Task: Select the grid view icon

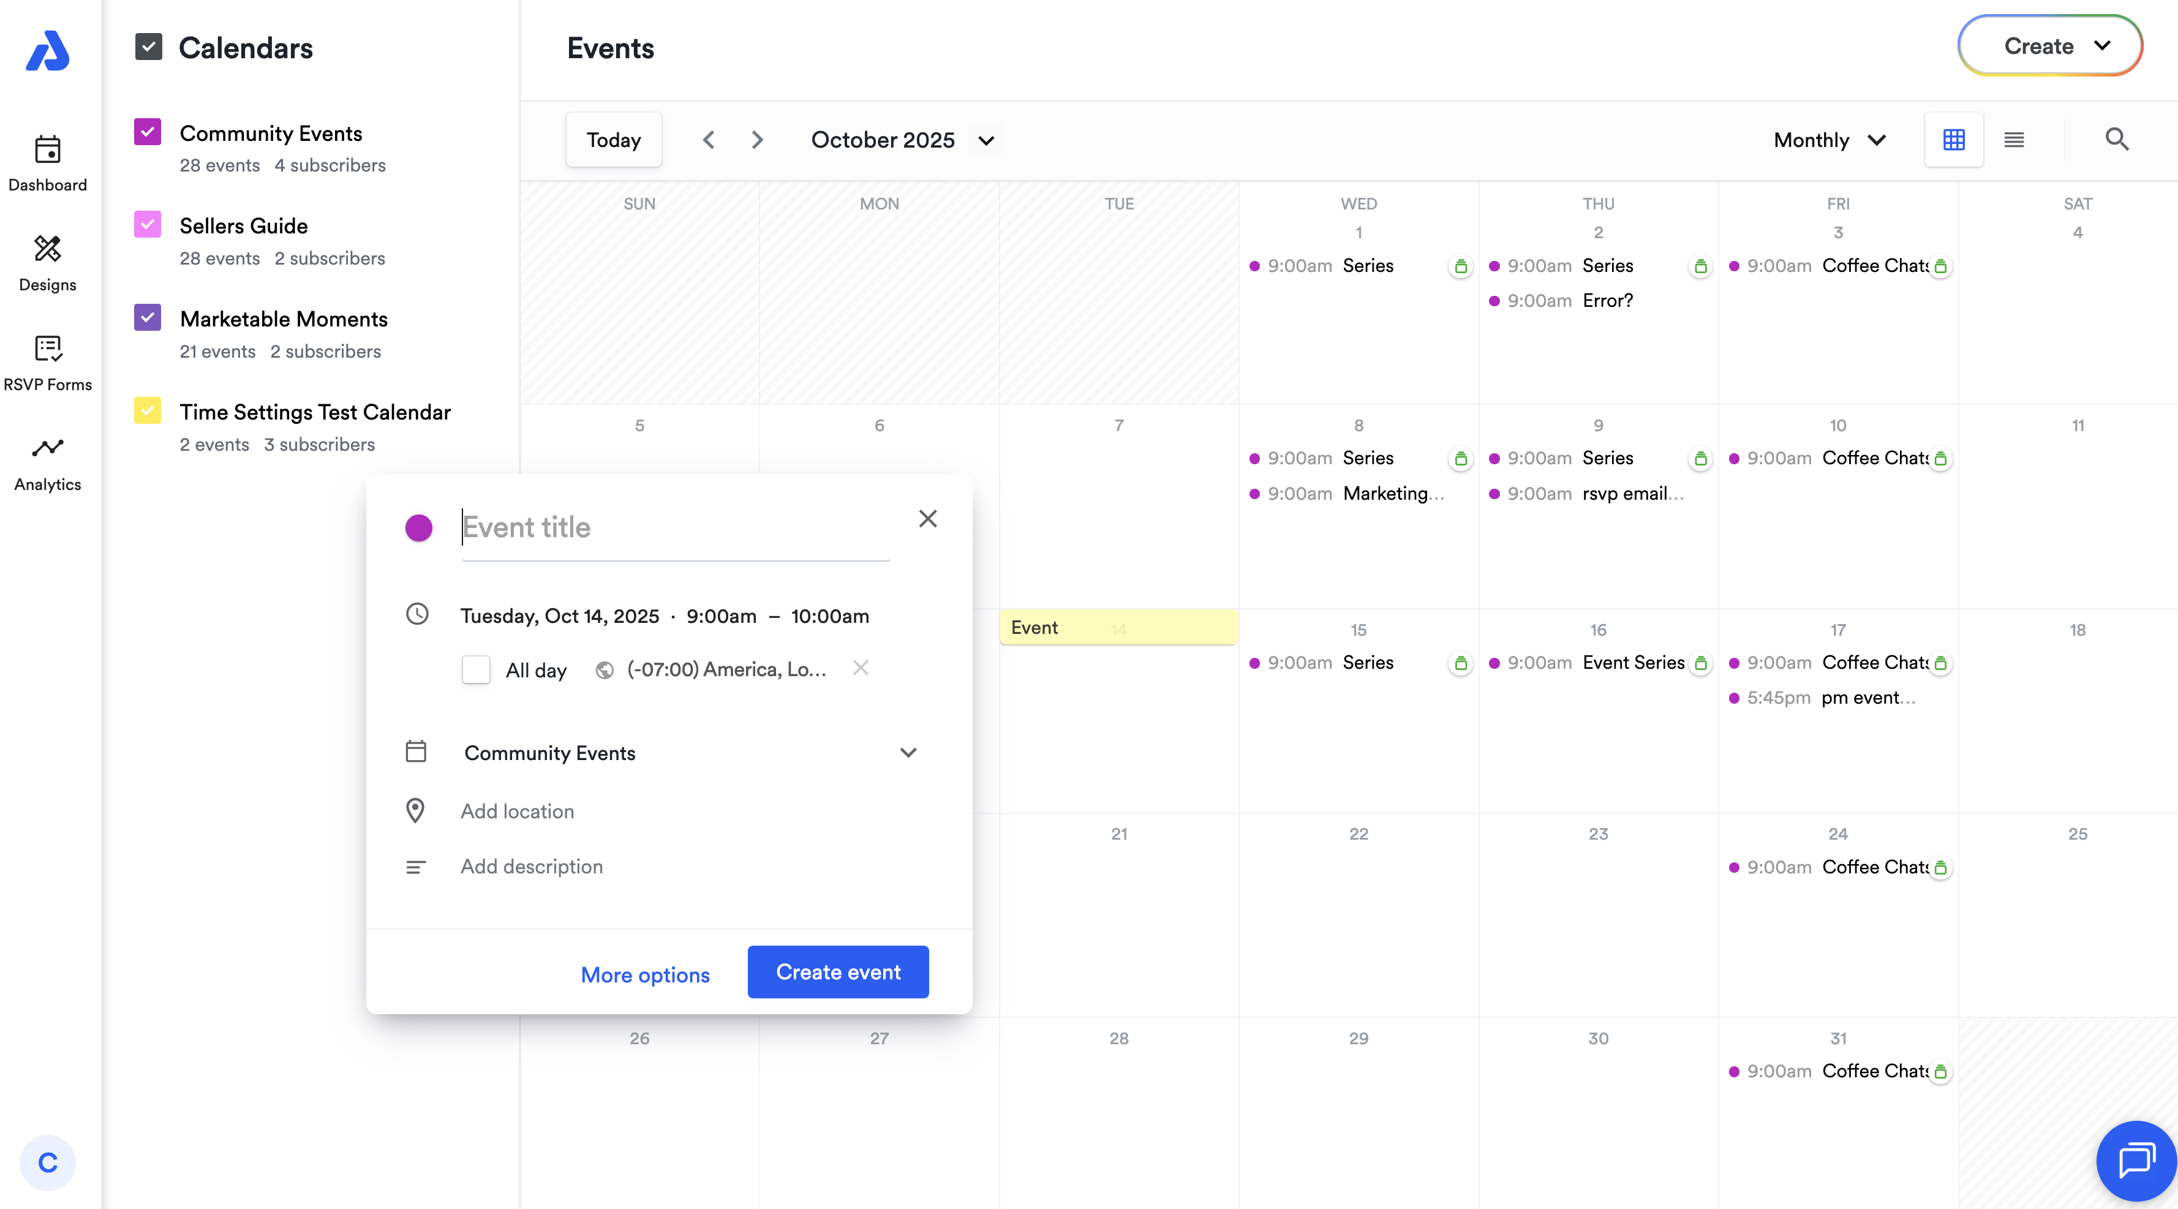Action: click(x=1953, y=140)
